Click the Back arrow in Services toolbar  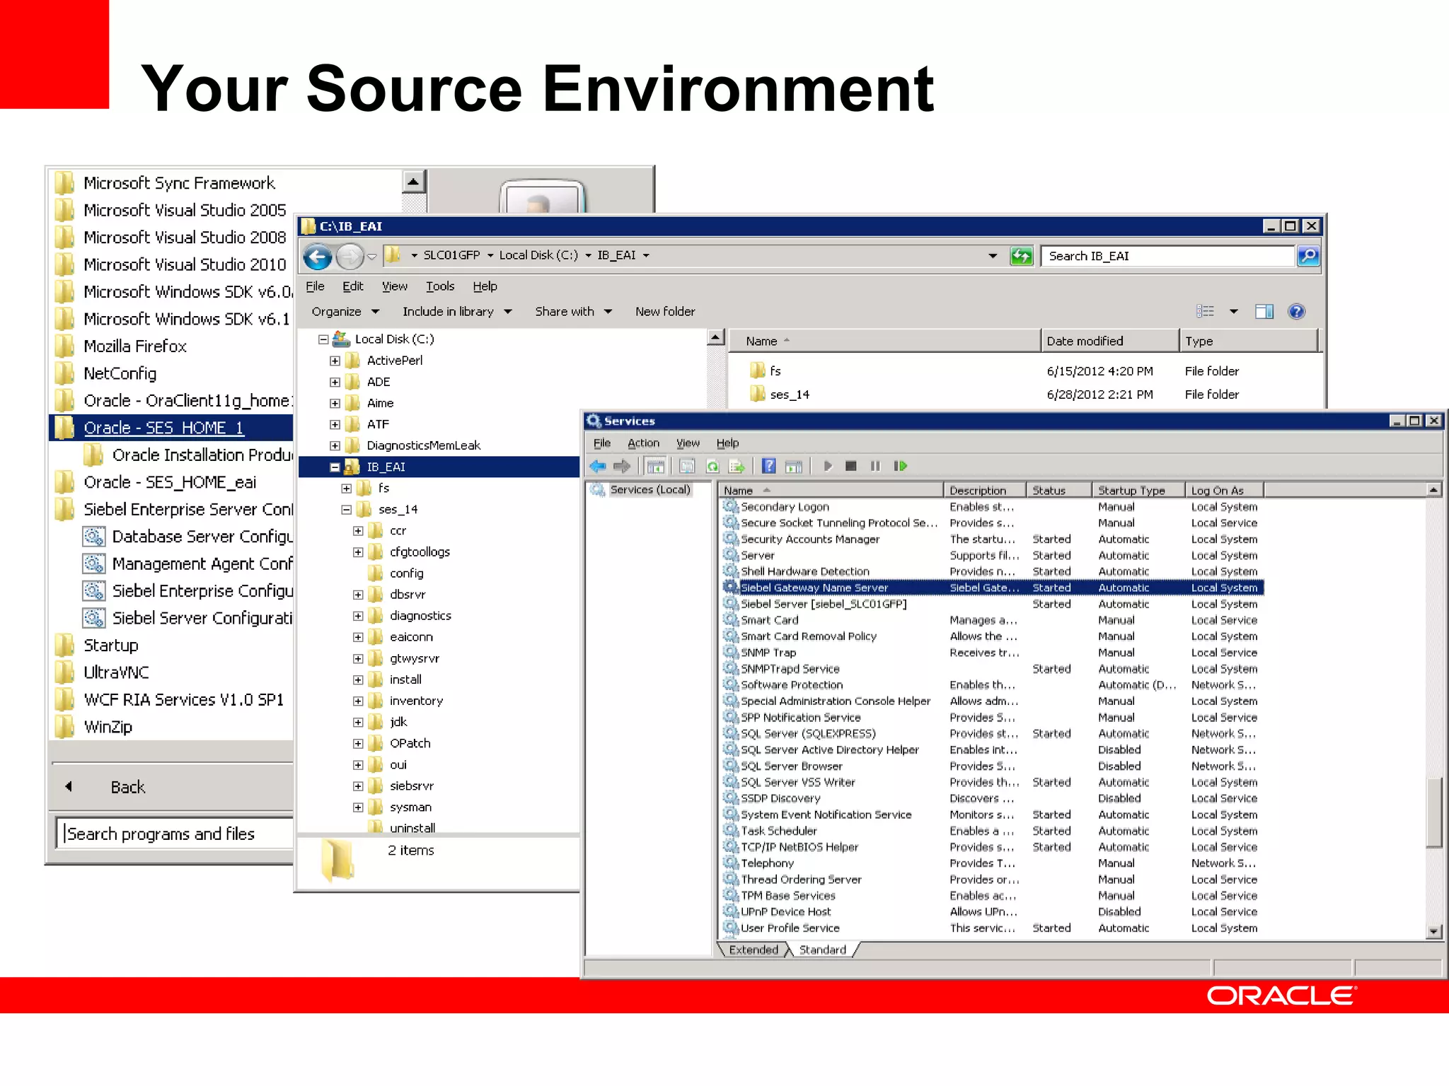(x=598, y=466)
